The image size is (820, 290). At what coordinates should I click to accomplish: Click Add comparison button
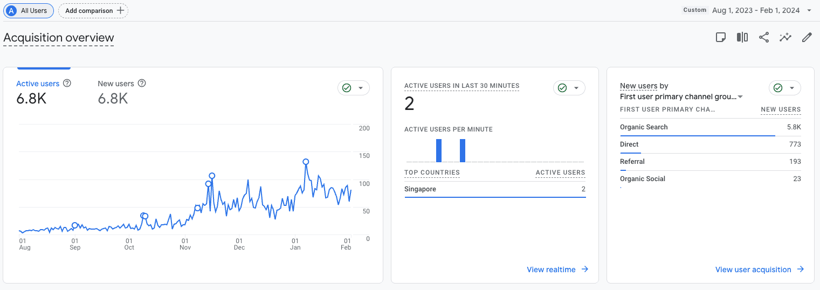tap(93, 10)
